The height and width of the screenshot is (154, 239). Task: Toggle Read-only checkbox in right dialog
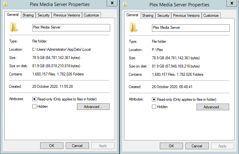click(154, 99)
